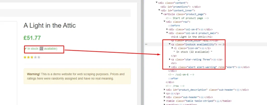Click the ellipsis badge in the product_description div
The width and height of the screenshot is (267, 105).
[x=238, y=90]
